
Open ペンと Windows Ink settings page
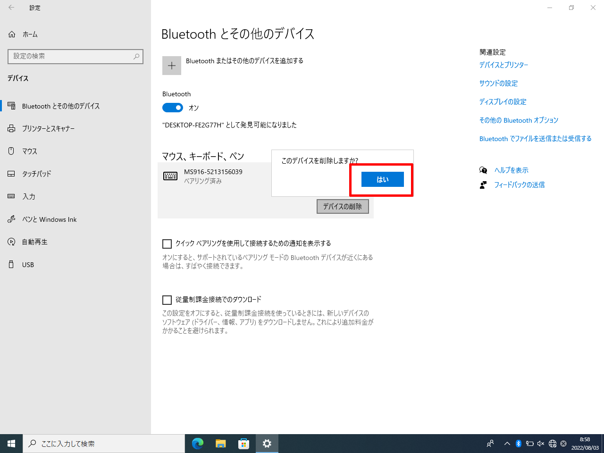click(75, 219)
